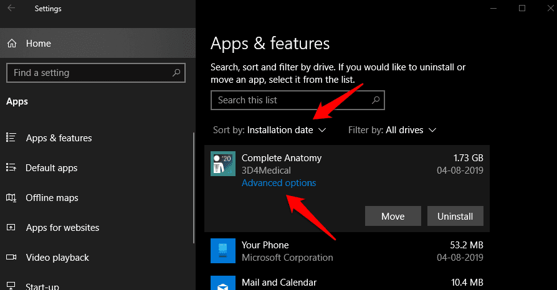This screenshot has height=290, width=557.
Task: Click the Start-up monitor icon
Action: coord(11,286)
